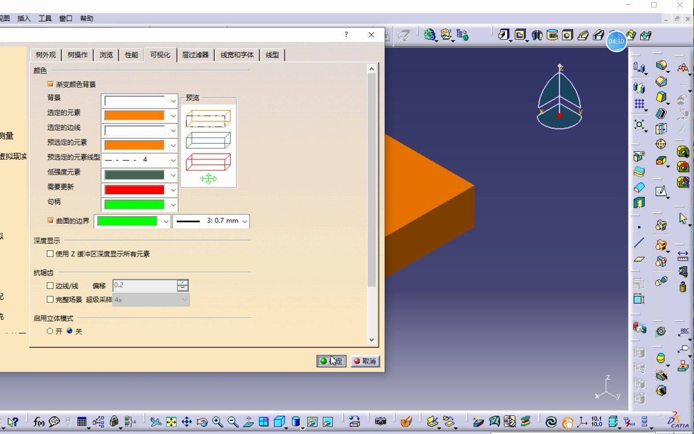The width and height of the screenshot is (694, 434).
Task: Click the Select arrow cursor icon
Action: [683, 218]
